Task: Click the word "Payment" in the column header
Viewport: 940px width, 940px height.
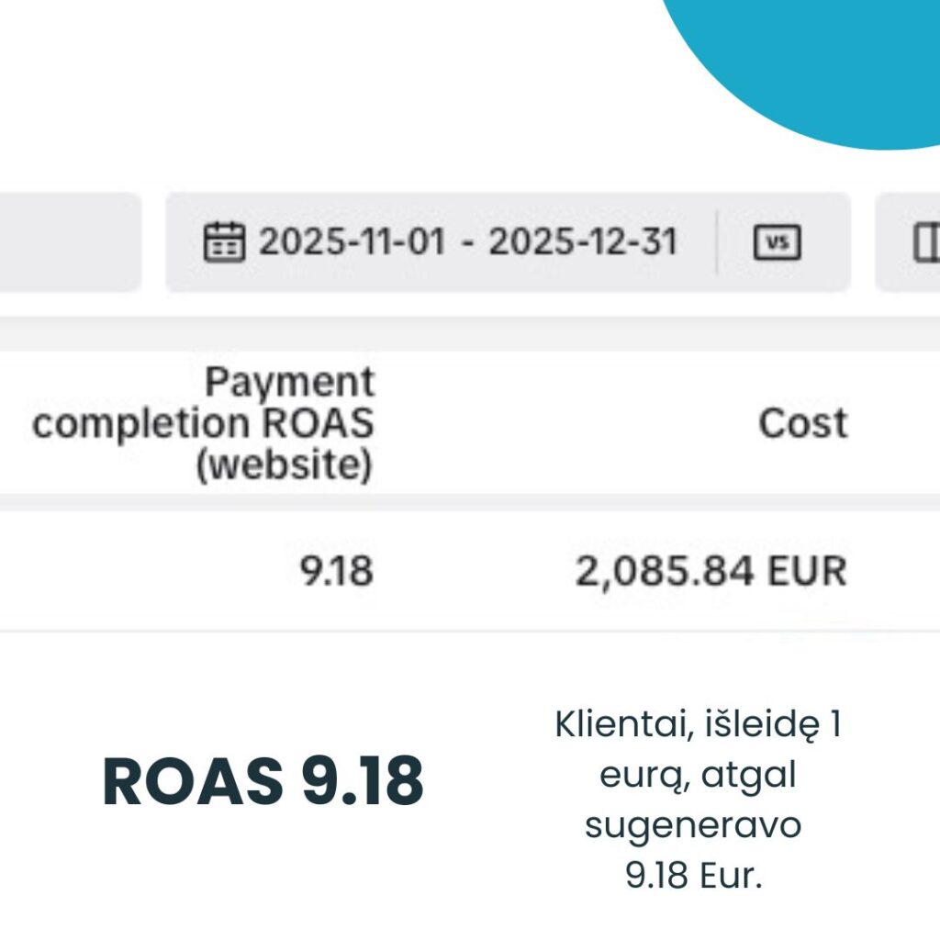Action: point(289,382)
